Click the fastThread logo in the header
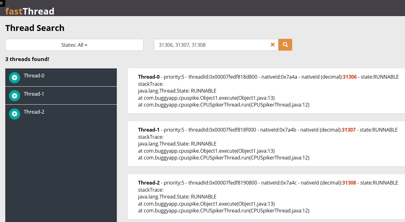This screenshot has height=222, width=405. (x=29, y=11)
